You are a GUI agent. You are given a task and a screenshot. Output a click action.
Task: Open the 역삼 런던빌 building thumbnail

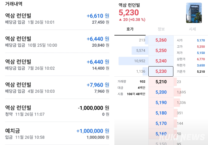tap(194, 13)
